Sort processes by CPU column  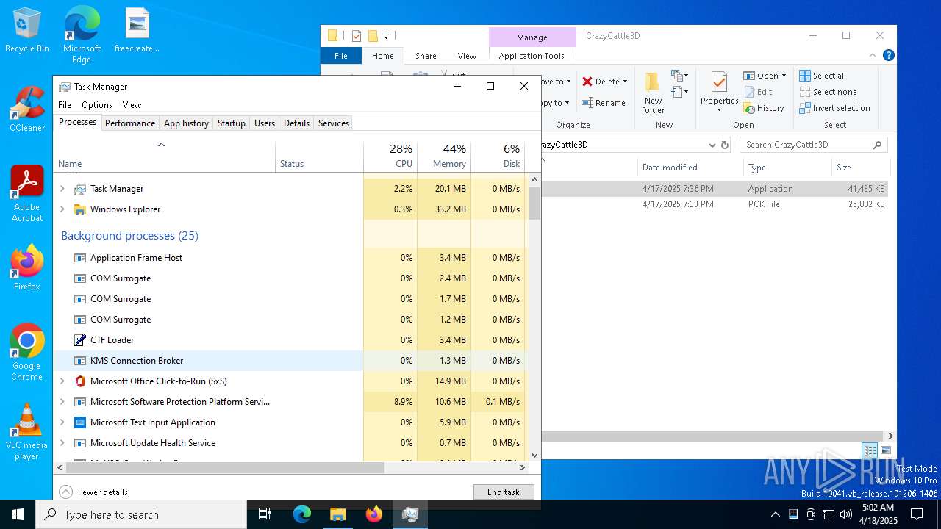pos(390,155)
